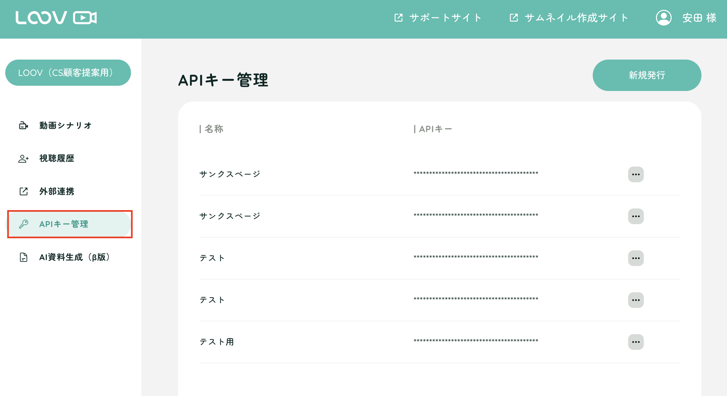Open options menu for first サンクスページ row

coord(636,174)
